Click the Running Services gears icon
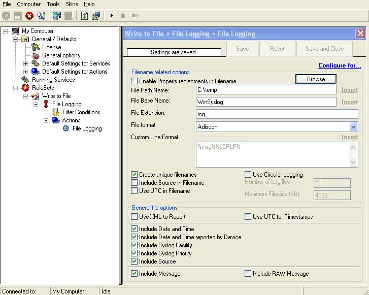Viewport: 369px width, 295px height. coord(25,80)
